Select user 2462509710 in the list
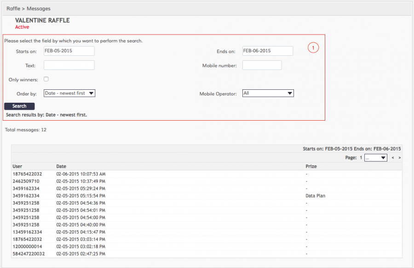 [27, 181]
